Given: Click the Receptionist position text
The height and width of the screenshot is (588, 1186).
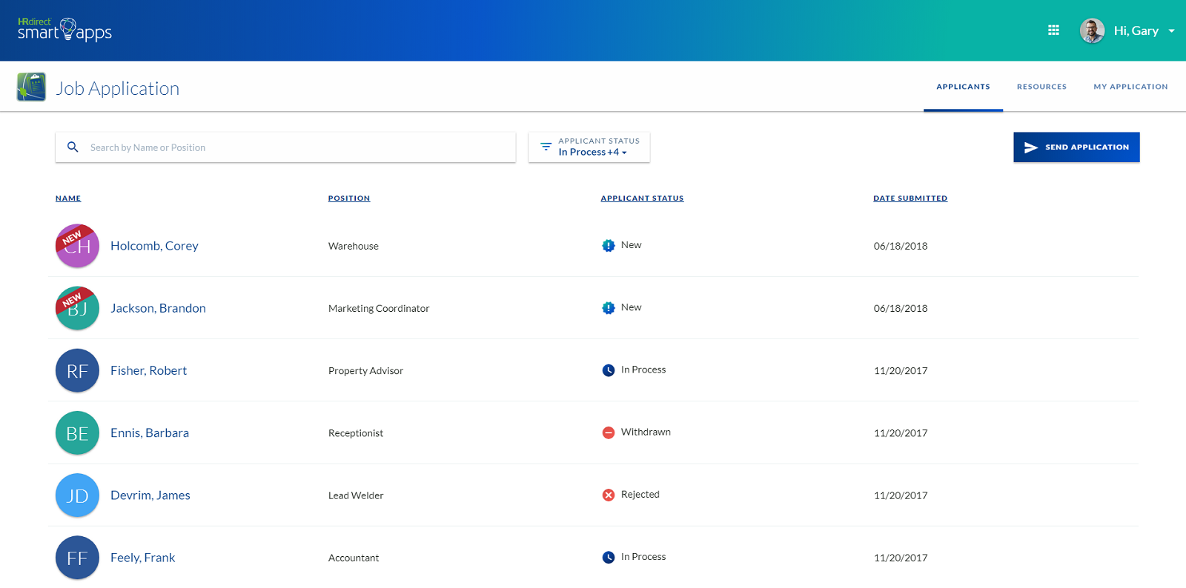Looking at the screenshot, I should [x=356, y=433].
